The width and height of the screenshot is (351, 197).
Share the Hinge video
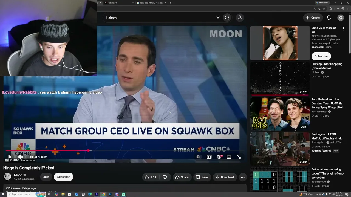point(182,177)
